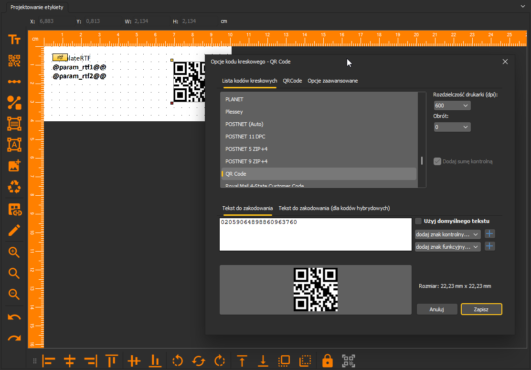Viewport: 531px width, 370px height.
Task: Click the recycling symbol tool
Action: [x=14, y=187]
